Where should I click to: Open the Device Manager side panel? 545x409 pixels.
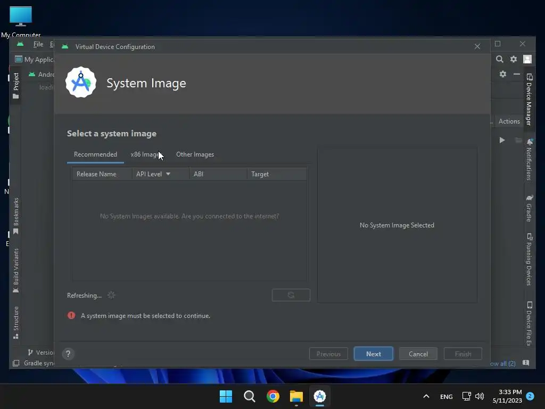[529, 100]
